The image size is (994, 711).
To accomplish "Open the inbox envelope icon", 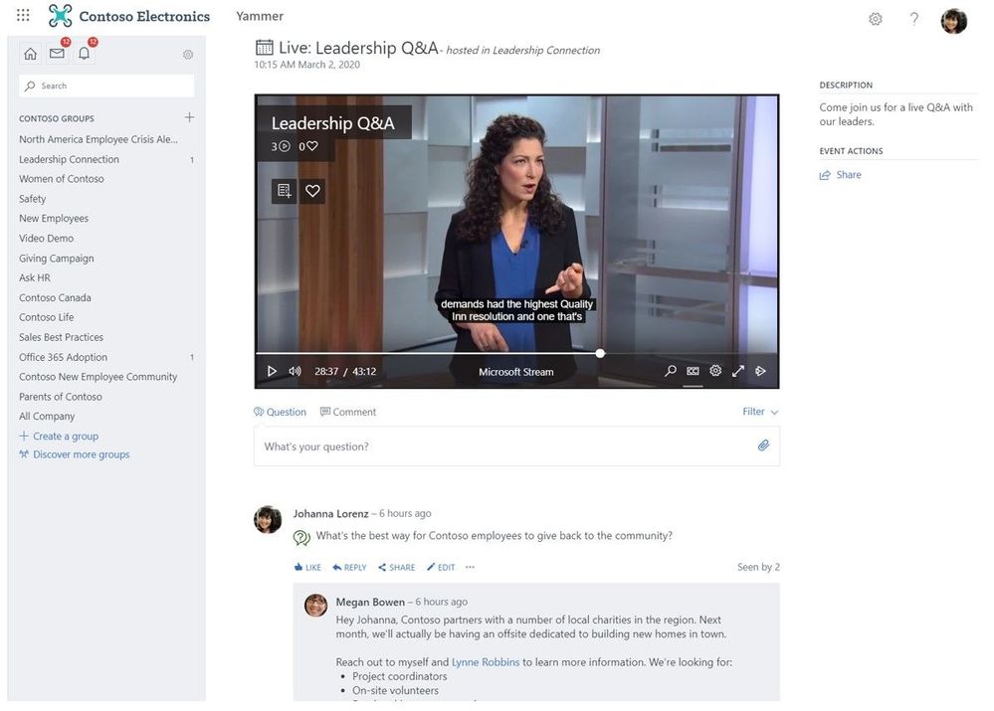I will point(57,54).
